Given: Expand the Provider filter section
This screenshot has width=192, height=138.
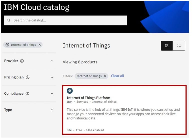Looking at the screenshot, I should pyautogui.click(x=52, y=61).
